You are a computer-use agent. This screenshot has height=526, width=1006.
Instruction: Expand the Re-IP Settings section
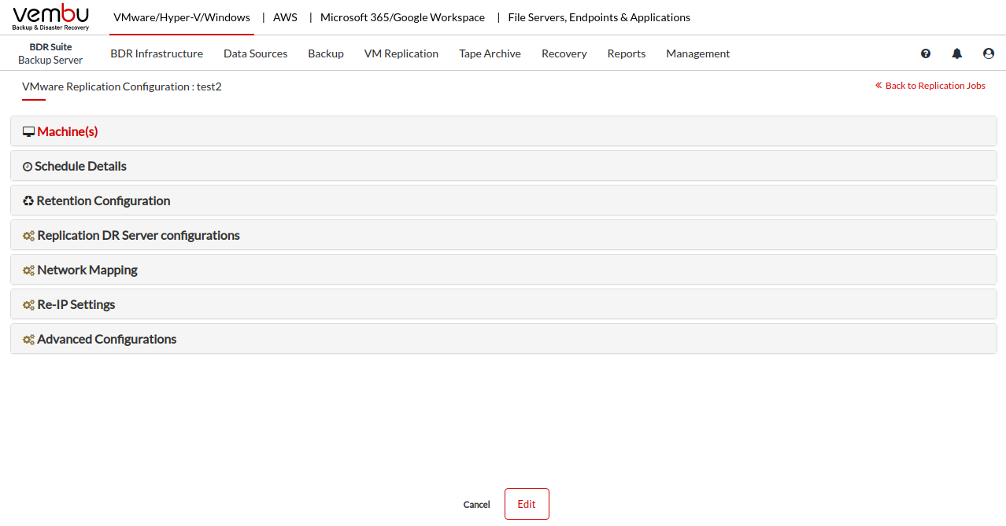coord(504,304)
